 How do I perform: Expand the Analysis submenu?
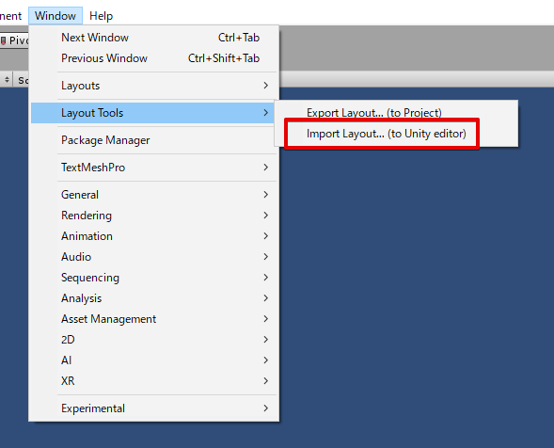[x=153, y=298]
